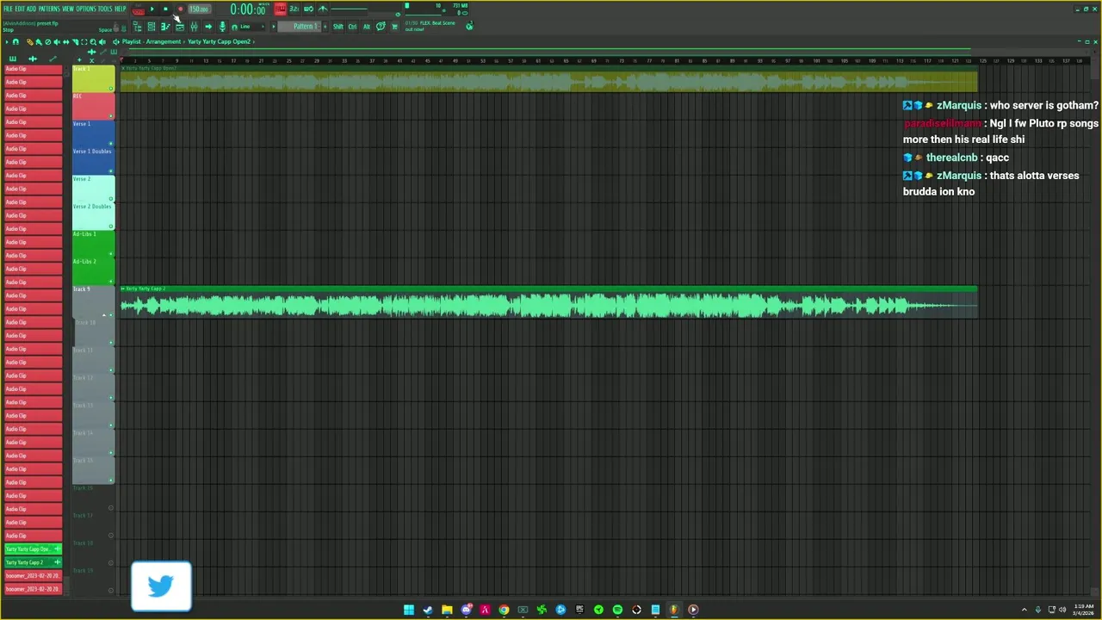Mute the Verse 2 Doubles track
The width and height of the screenshot is (1102, 620).
pyautogui.click(x=110, y=226)
